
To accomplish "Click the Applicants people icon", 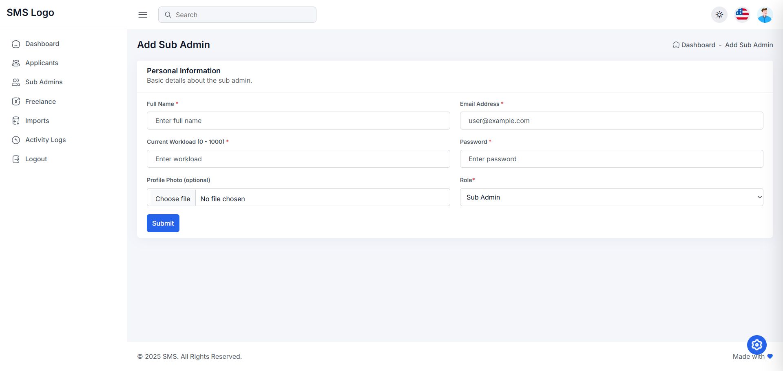I will coord(16,63).
